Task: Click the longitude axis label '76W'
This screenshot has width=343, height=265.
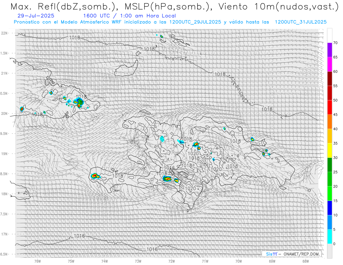Action: (x=37, y=261)
